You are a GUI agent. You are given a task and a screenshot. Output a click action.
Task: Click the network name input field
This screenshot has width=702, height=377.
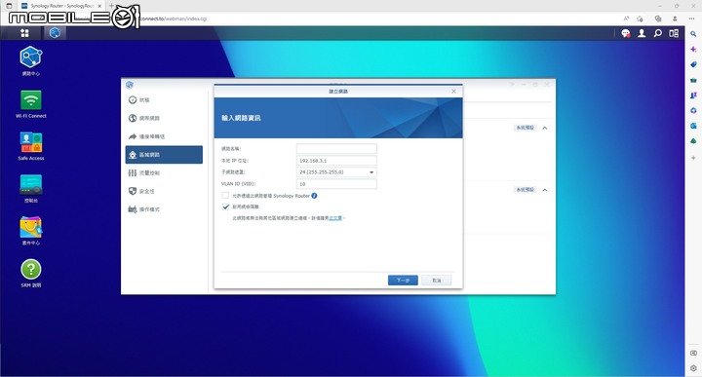point(336,148)
